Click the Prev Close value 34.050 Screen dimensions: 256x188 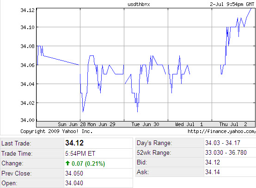click(74, 173)
